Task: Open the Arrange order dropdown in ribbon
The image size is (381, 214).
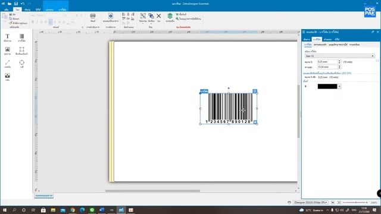Action: click(151, 18)
